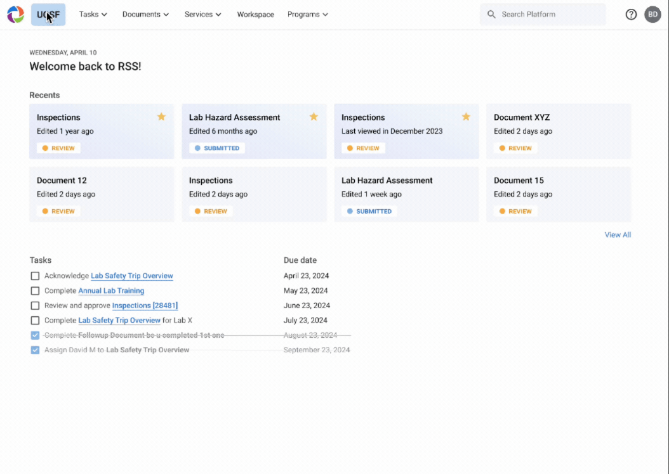669x474 pixels.
Task: Click SUBMITTED badge on Lab Hazard Assessment 6 months card
Action: click(216, 148)
